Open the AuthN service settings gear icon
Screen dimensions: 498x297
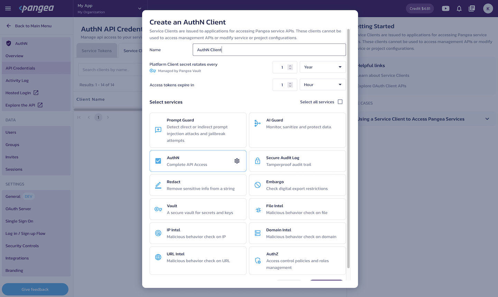pos(237,161)
